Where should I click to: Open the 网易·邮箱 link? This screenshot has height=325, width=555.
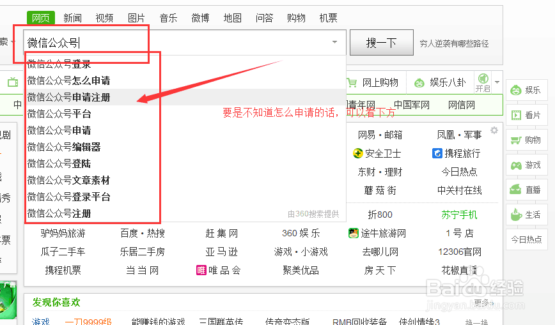pyautogui.click(x=380, y=135)
